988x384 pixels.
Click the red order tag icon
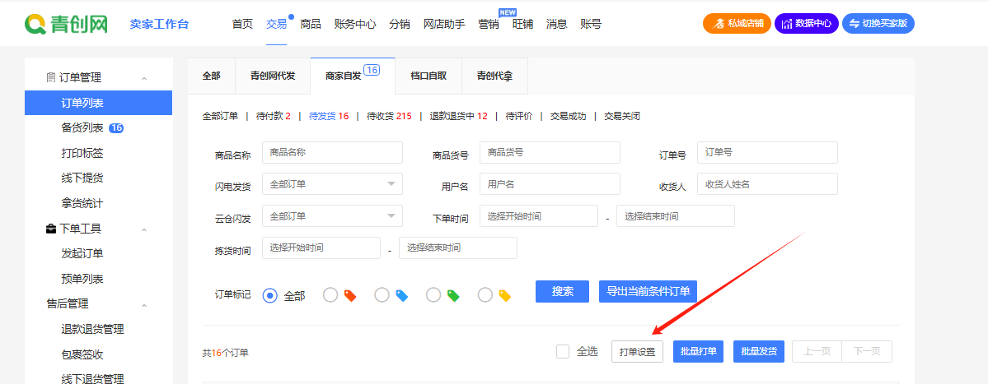point(350,295)
